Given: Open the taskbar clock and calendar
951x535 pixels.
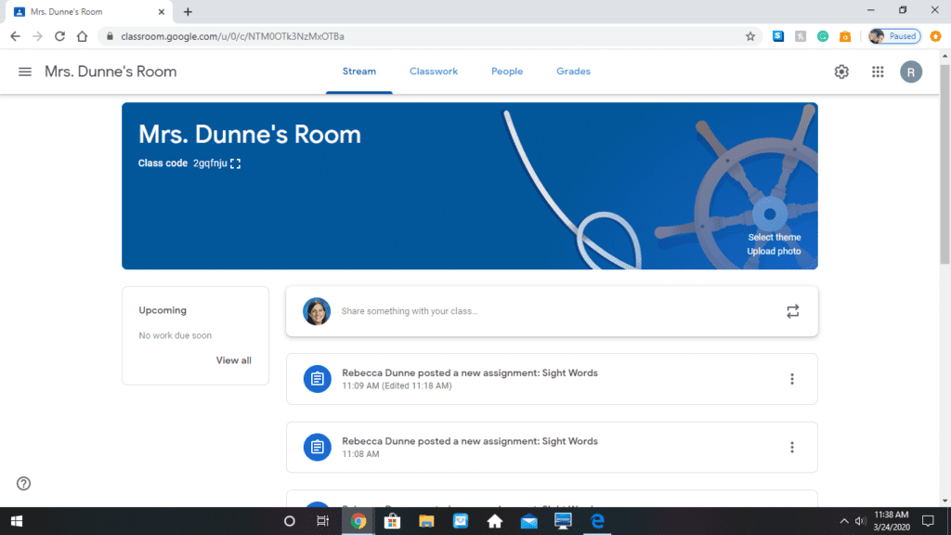Looking at the screenshot, I should [x=892, y=521].
